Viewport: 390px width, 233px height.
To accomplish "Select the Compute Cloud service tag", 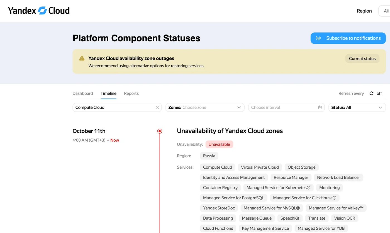I will (x=218, y=167).
